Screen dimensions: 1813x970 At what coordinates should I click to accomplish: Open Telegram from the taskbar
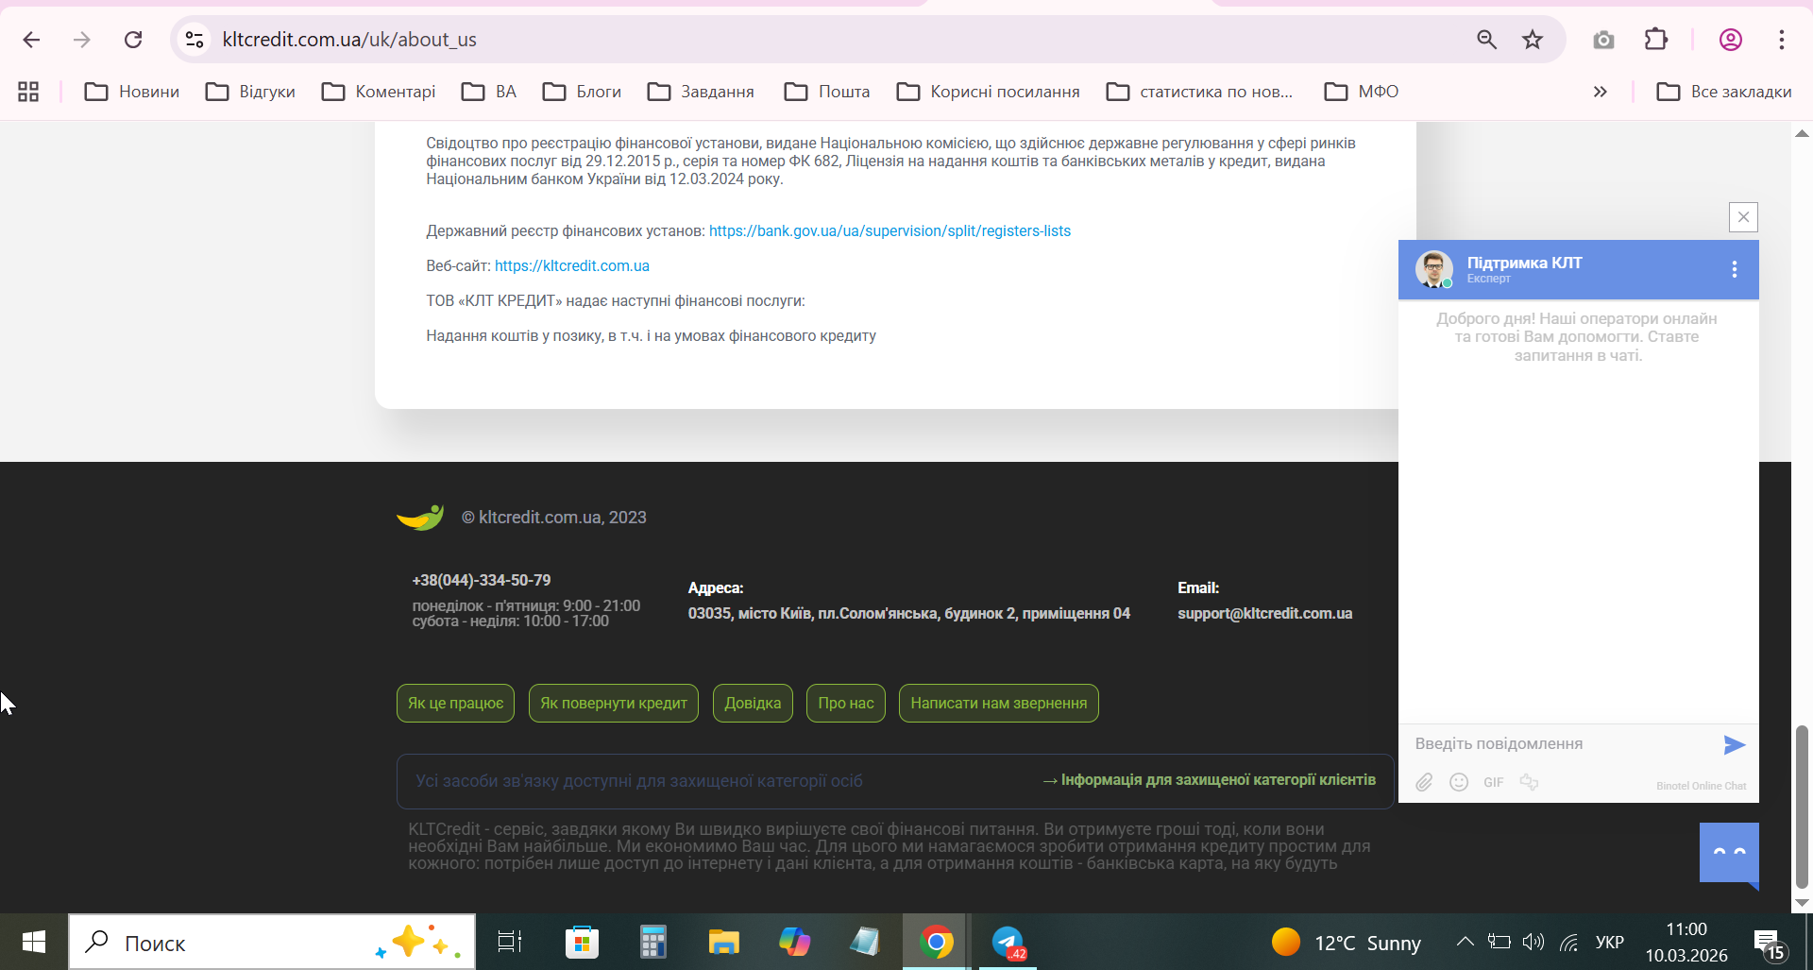tap(1008, 942)
